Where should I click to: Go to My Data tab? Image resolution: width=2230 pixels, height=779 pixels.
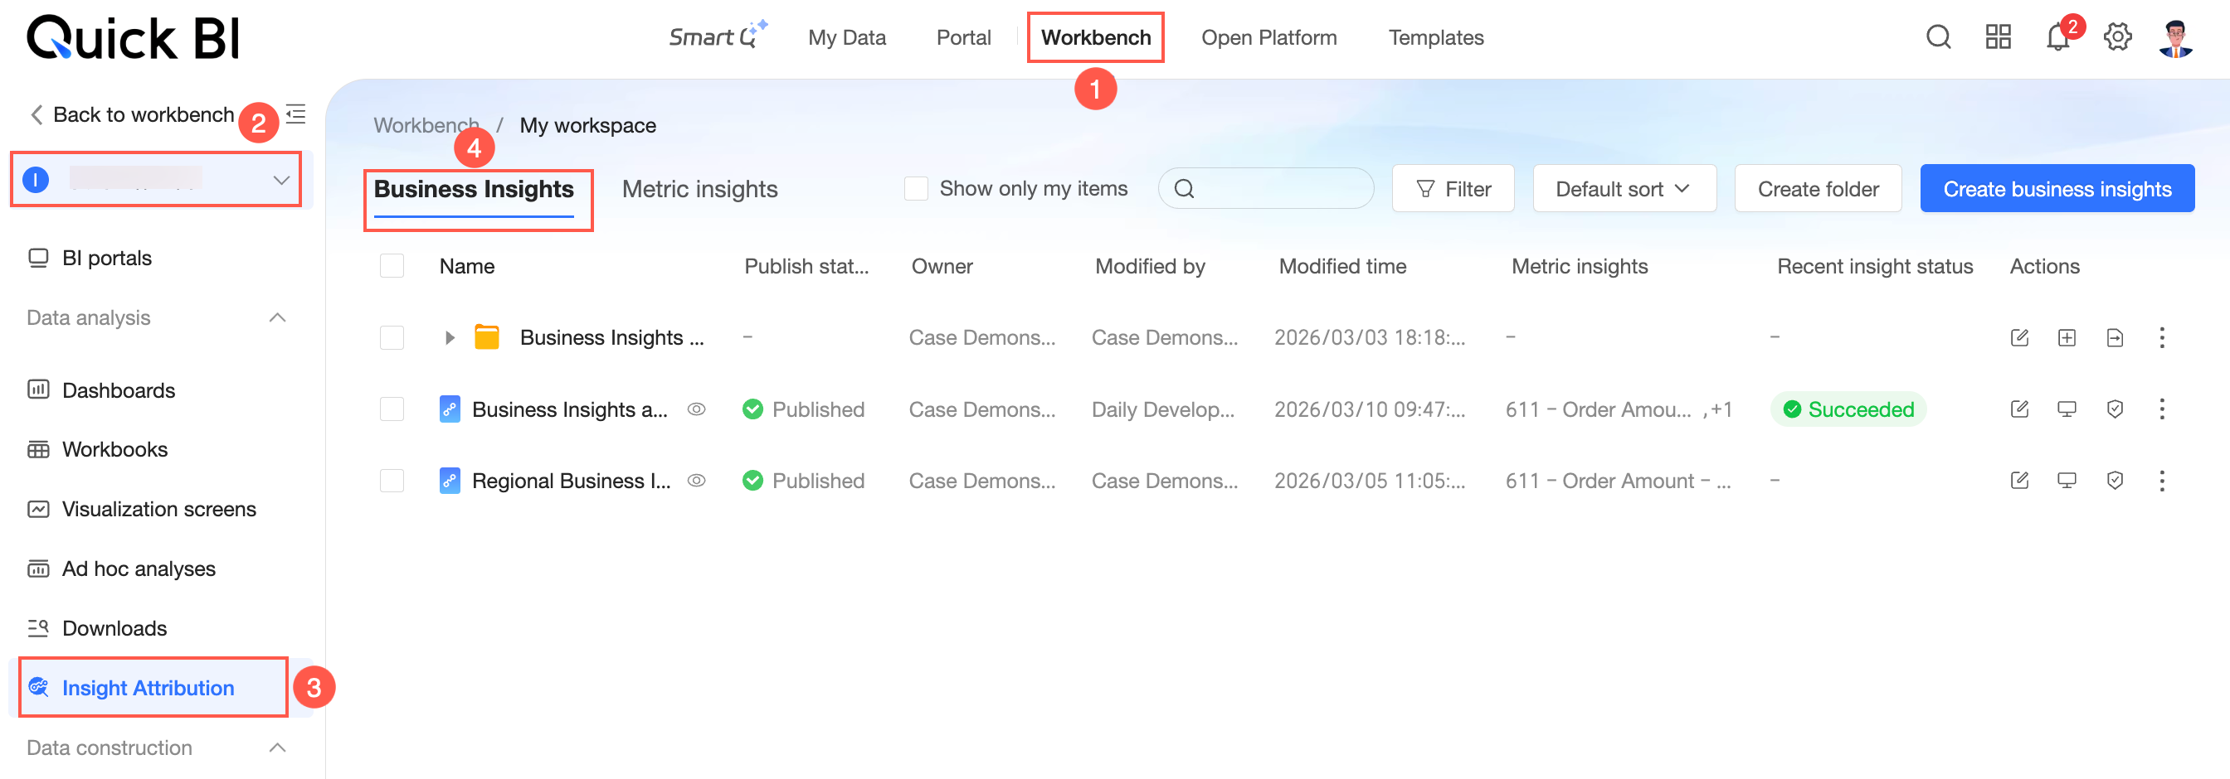[x=847, y=37]
